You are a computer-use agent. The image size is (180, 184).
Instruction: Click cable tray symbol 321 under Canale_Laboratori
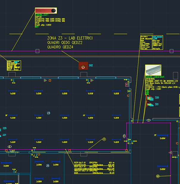point(150,104)
